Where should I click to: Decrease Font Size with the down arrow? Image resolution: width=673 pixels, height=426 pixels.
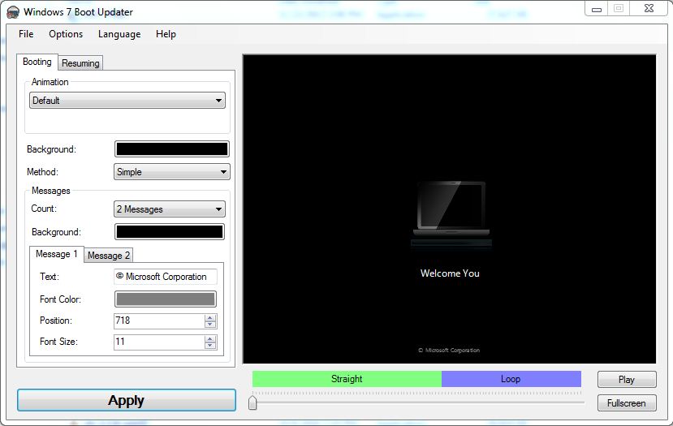[x=210, y=346]
